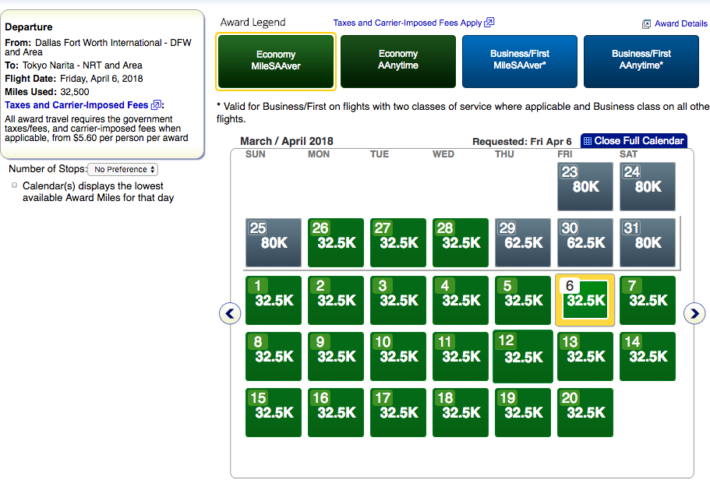Choose April 20 award date cell
The height and width of the screenshot is (487, 710).
click(x=585, y=412)
